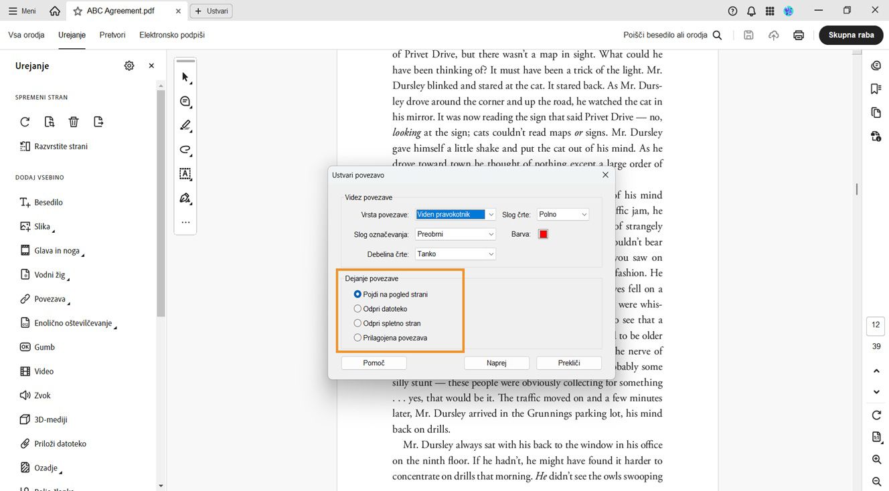Viewport: 889px width, 491px height.
Task: Click Razvrstite strani
Action: point(54,146)
